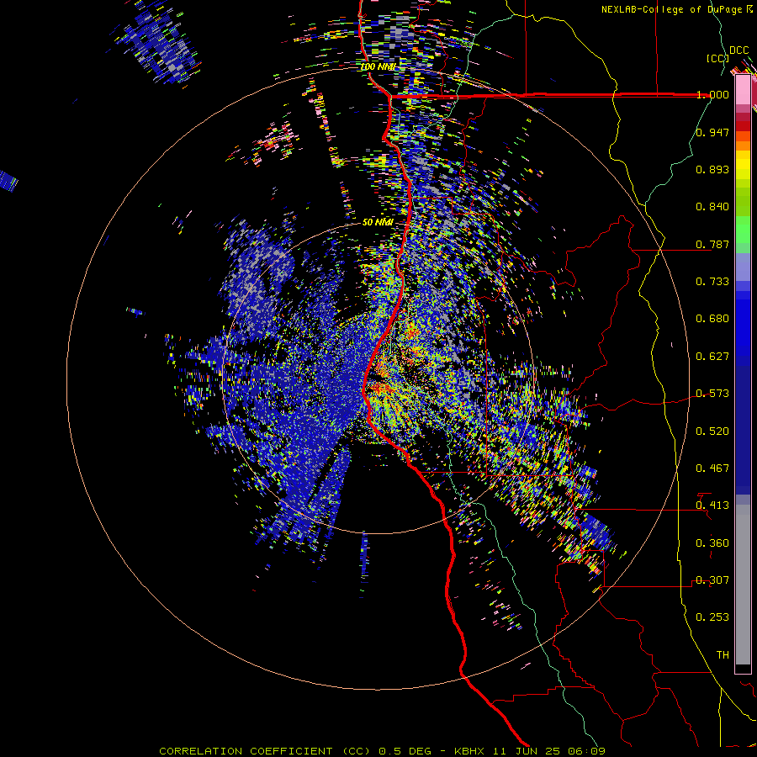
Task: Click the TH label at legend bottom
Action: [x=723, y=654]
